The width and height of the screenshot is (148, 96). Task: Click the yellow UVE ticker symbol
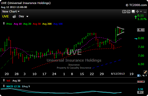6,16
